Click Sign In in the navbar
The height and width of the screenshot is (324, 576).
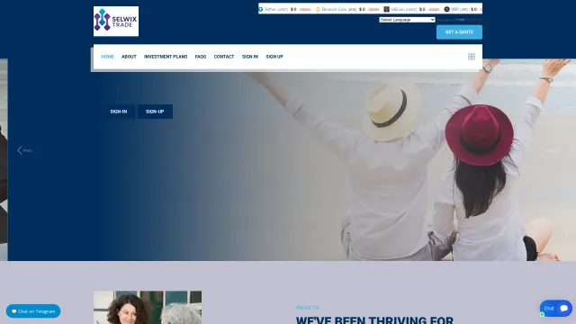pos(250,57)
